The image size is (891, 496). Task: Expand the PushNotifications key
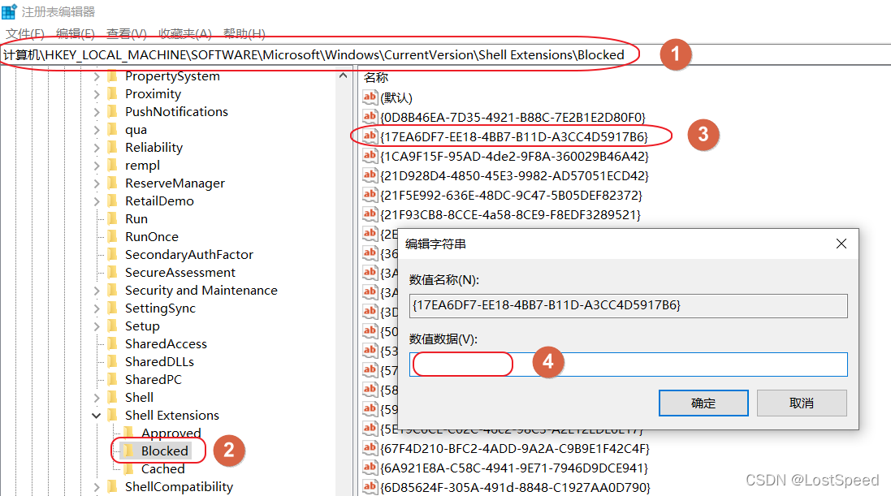(x=96, y=112)
